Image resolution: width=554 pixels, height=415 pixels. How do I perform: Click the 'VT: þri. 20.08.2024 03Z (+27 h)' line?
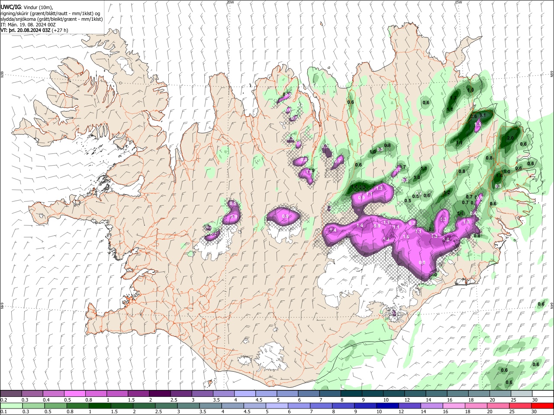(x=35, y=31)
